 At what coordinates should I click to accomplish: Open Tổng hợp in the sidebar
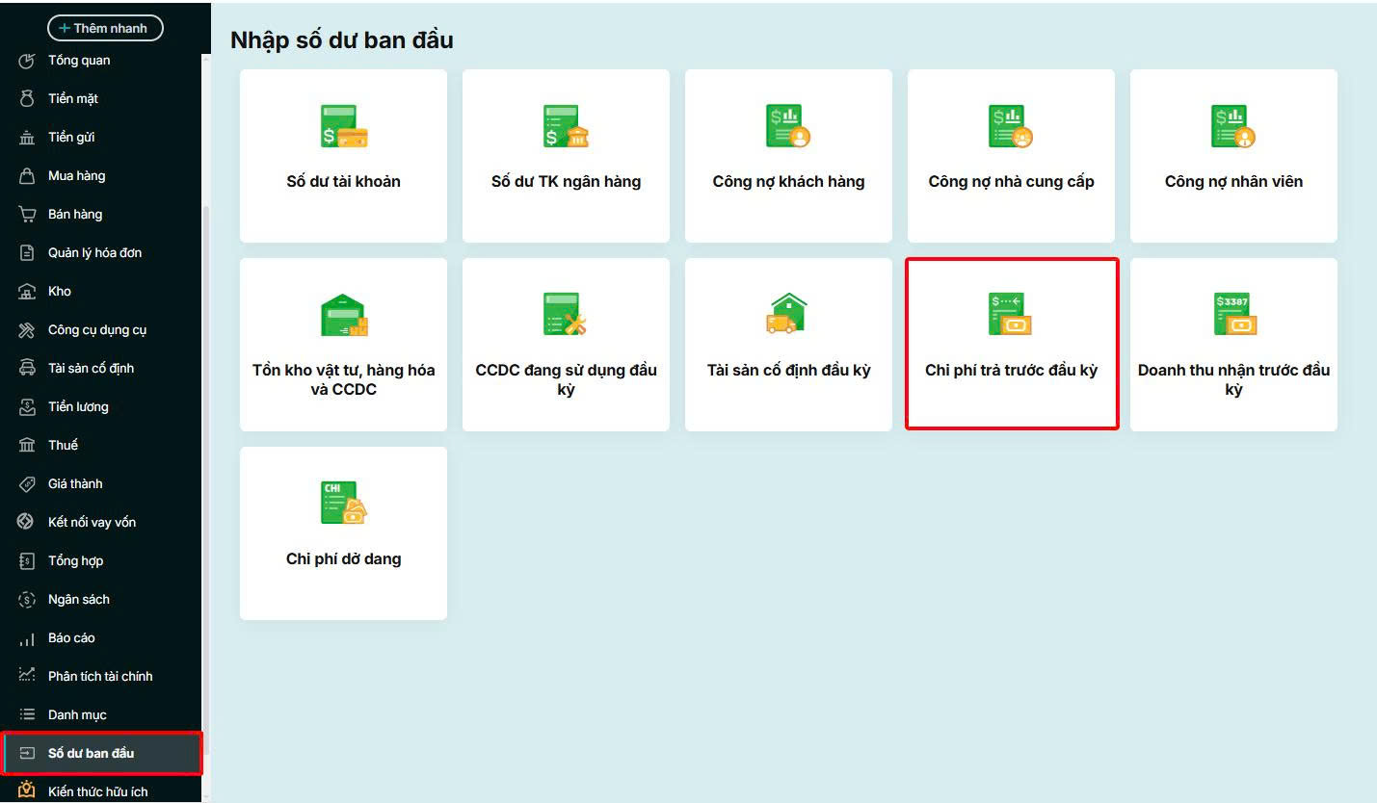click(x=76, y=561)
